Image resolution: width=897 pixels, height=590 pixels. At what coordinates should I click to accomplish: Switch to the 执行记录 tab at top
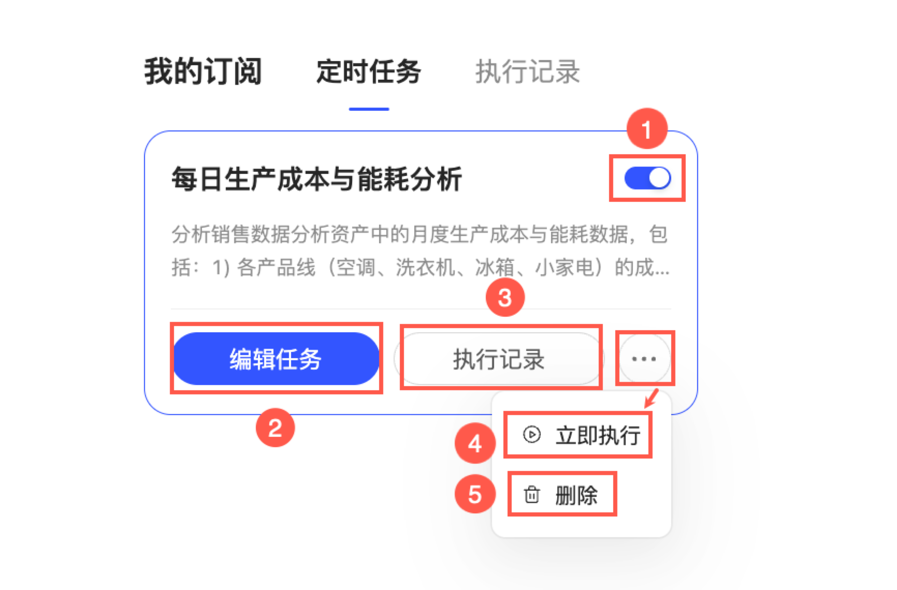[528, 71]
